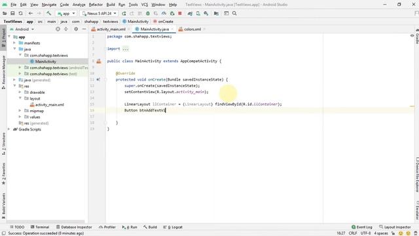Open the Database Inspector tool window

pyautogui.click(x=74, y=227)
